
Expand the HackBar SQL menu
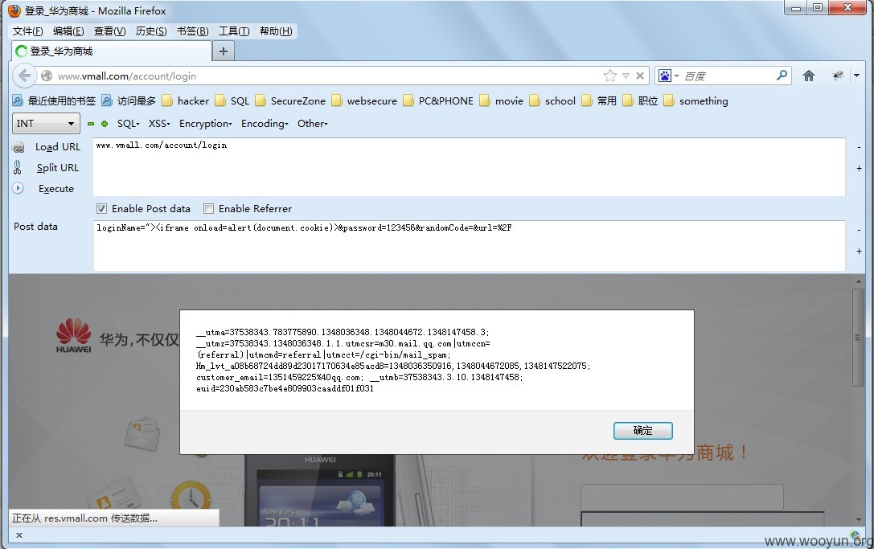tap(128, 124)
